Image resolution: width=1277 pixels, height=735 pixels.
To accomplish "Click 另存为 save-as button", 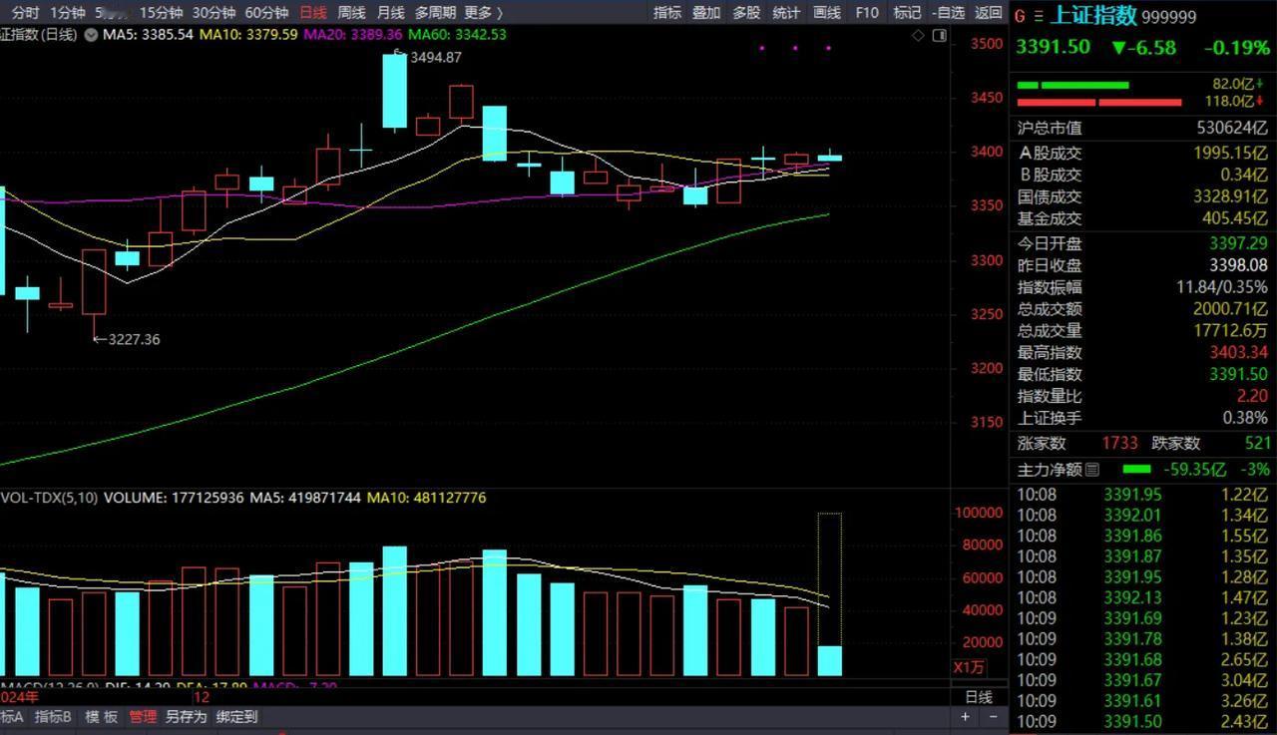I will tap(186, 717).
